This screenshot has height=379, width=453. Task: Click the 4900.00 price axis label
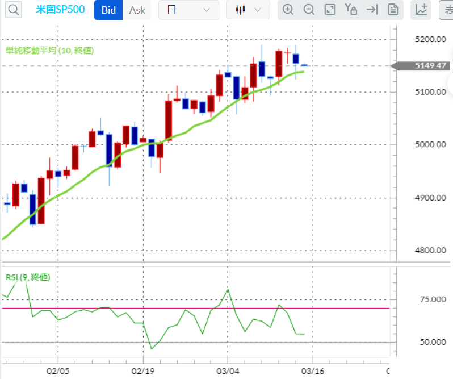(x=430, y=198)
